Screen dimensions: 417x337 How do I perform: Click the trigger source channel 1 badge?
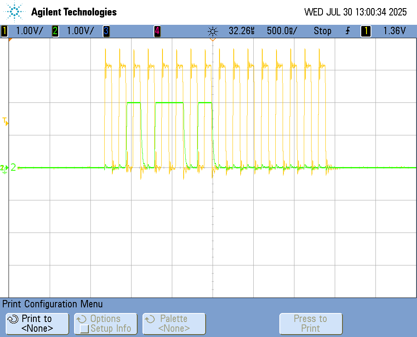tap(366, 31)
